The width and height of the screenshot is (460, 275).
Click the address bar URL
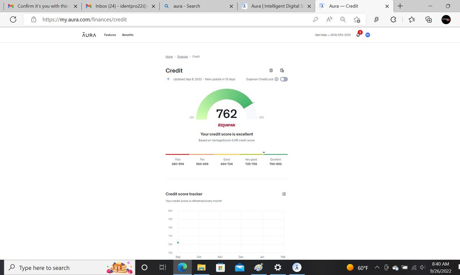(84, 20)
